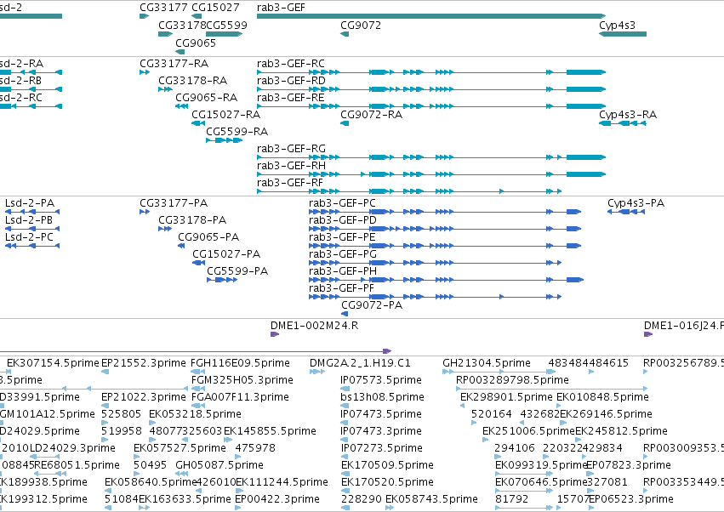The height and width of the screenshot is (512, 724).
Task: Open transcript rab3-GEF-RC label
Action: click(290, 63)
